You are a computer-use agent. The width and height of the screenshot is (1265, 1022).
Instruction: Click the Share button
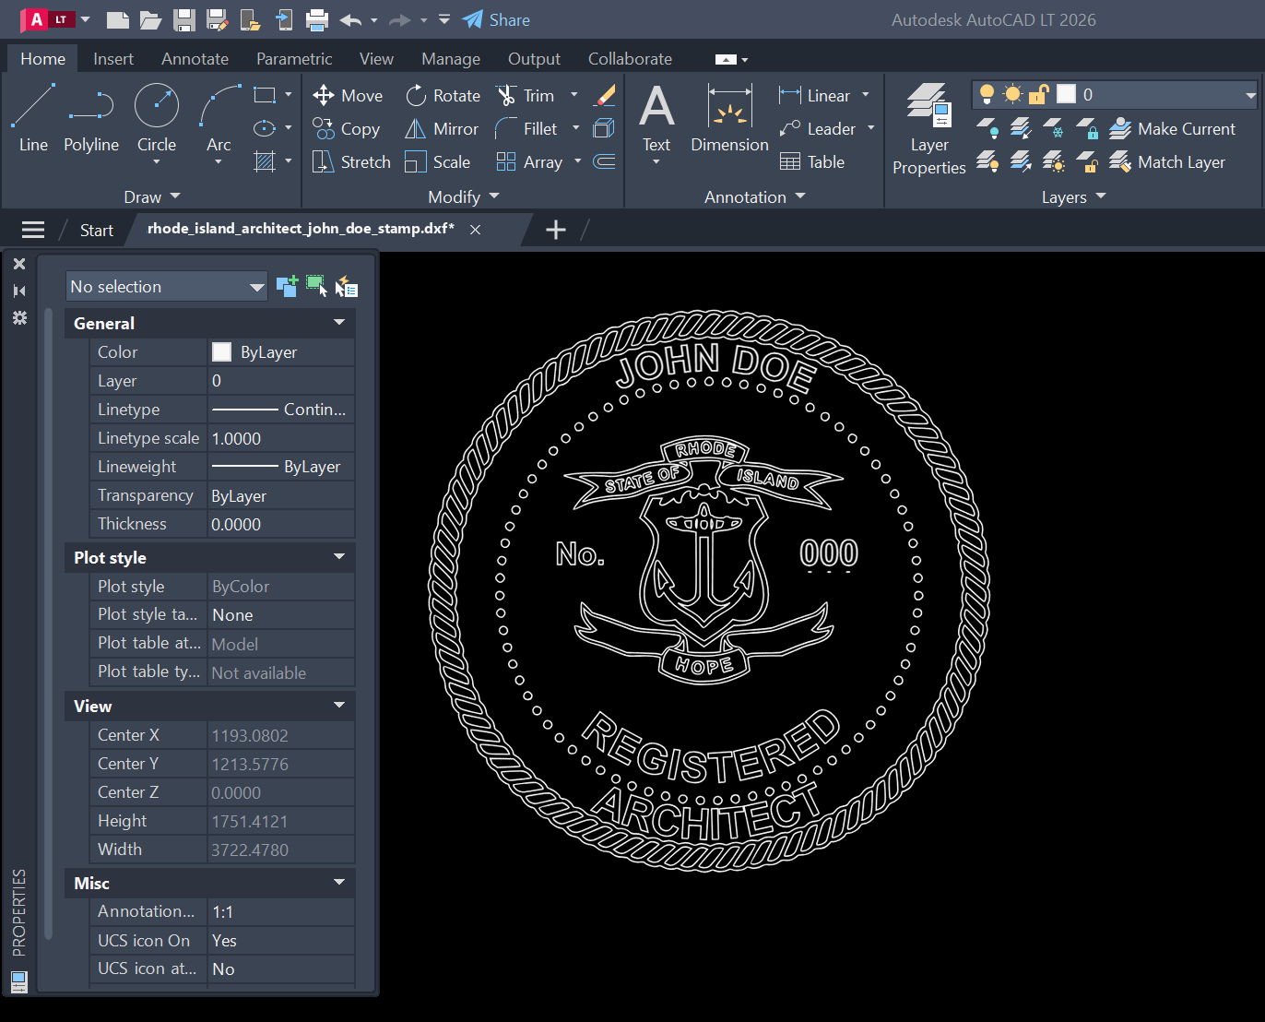pos(496,19)
